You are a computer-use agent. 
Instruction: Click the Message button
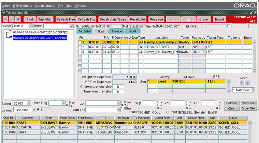click(156, 19)
